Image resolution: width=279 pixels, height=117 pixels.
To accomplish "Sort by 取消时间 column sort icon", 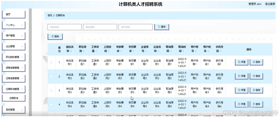I will point(183,51).
